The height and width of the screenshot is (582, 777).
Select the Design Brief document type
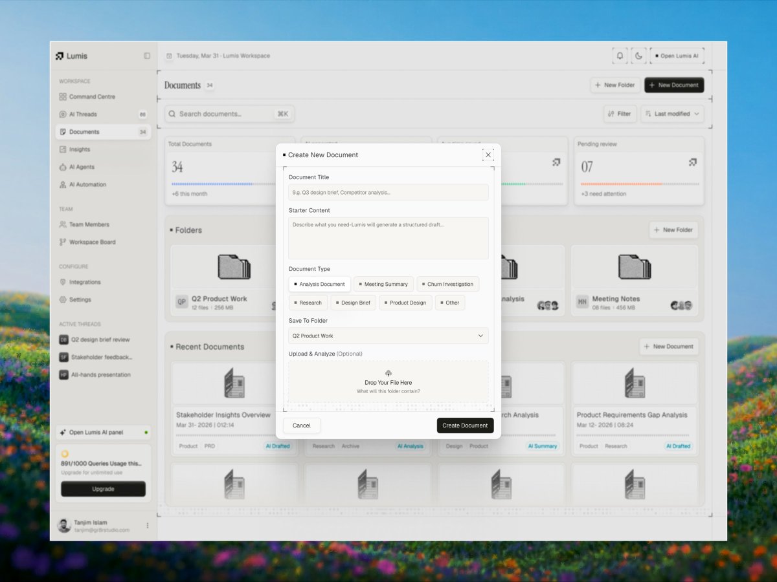pyautogui.click(x=354, y=303)
